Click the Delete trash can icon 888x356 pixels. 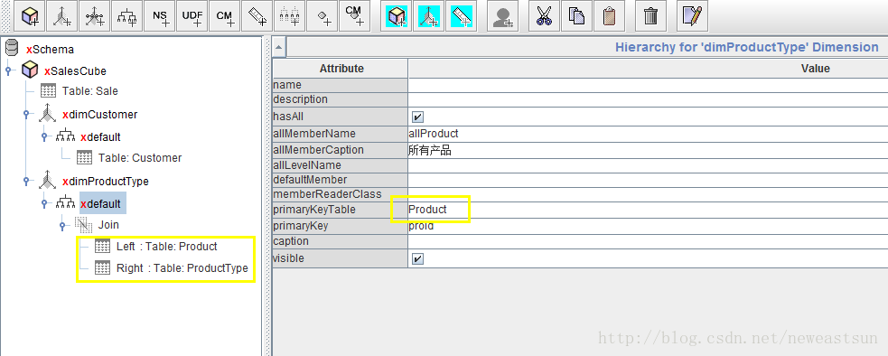click(x=650, y=16)
